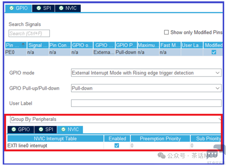
Task: Open the Group By Peripherals dropdown
Action: 115,119
